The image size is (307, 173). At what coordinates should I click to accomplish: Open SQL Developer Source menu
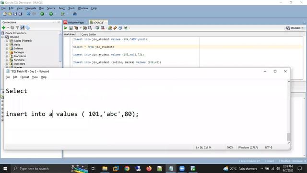[x=51, y=8]
